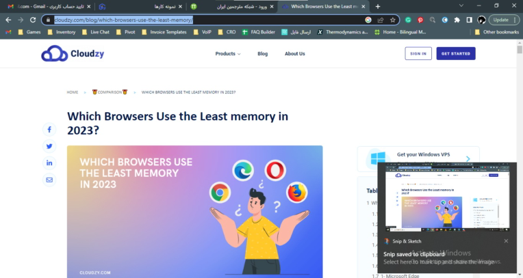Select the Which Browsers Use the Least tab
523x278 pixels.
(324, 6)
